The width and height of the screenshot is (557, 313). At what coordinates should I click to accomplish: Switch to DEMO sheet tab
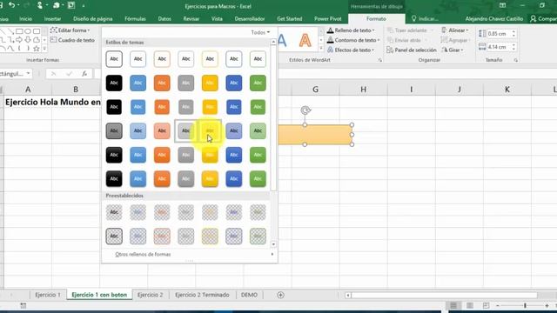pyautogui.click(x=250, y=295)
